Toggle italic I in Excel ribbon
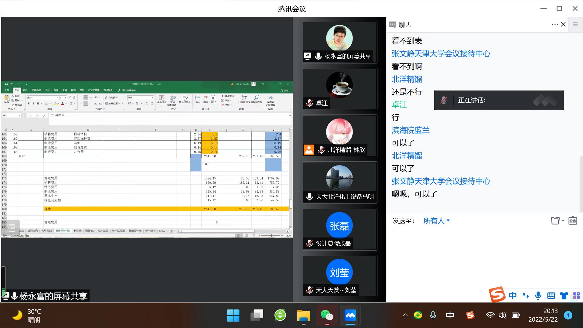The image size is (583, 328). tap(33, 104)
